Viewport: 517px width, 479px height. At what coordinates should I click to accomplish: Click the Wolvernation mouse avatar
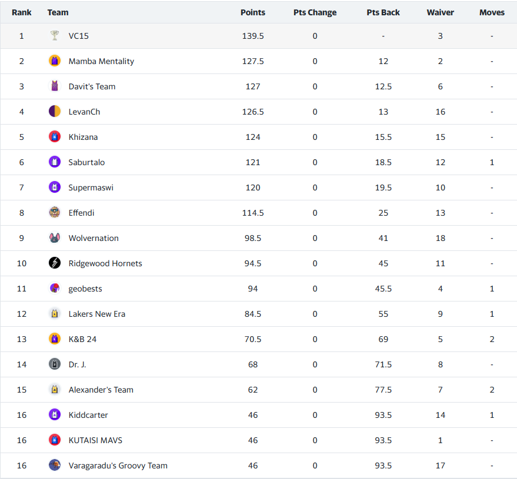tap(55, 238)
